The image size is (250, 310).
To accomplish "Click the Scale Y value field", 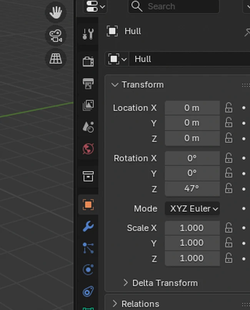I will click(x=192, y=243).
